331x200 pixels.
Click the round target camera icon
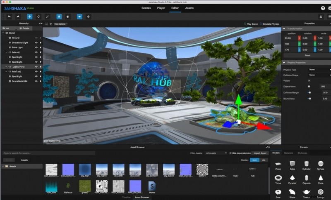(x=89, y=16)
